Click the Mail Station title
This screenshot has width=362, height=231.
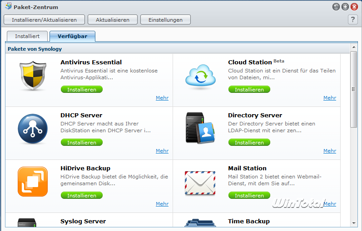pos(247,168)
